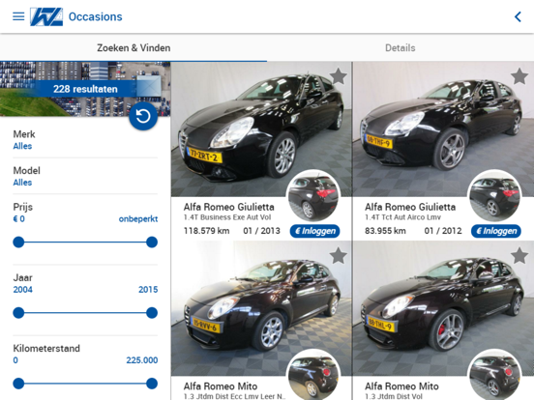Click the Alfa Romeo Mito Dist Vol title

click(x=401, y=386)
